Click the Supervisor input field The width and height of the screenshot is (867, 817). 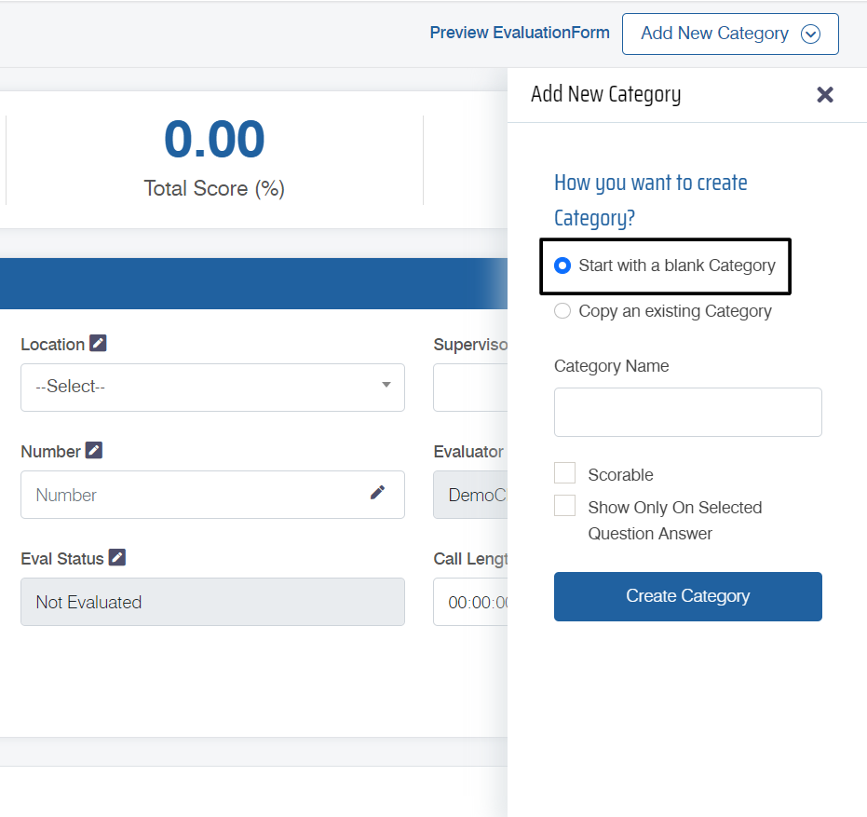click(x=471, y=387)
